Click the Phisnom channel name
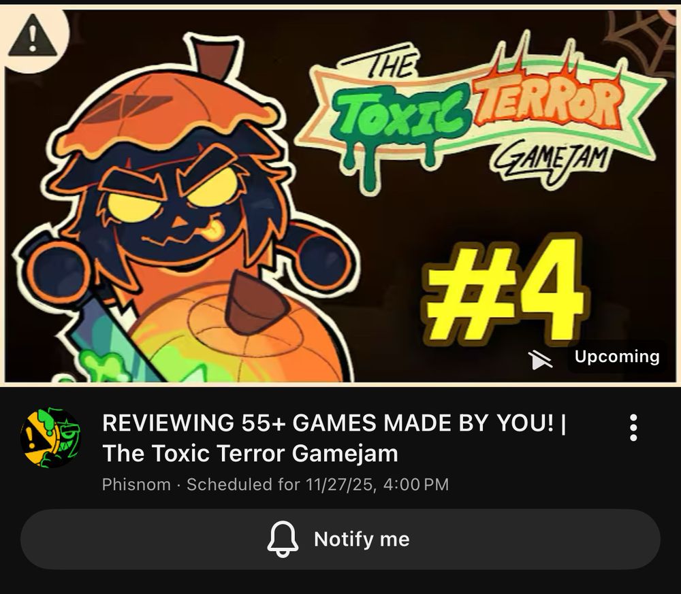 (x=136, y=484)
